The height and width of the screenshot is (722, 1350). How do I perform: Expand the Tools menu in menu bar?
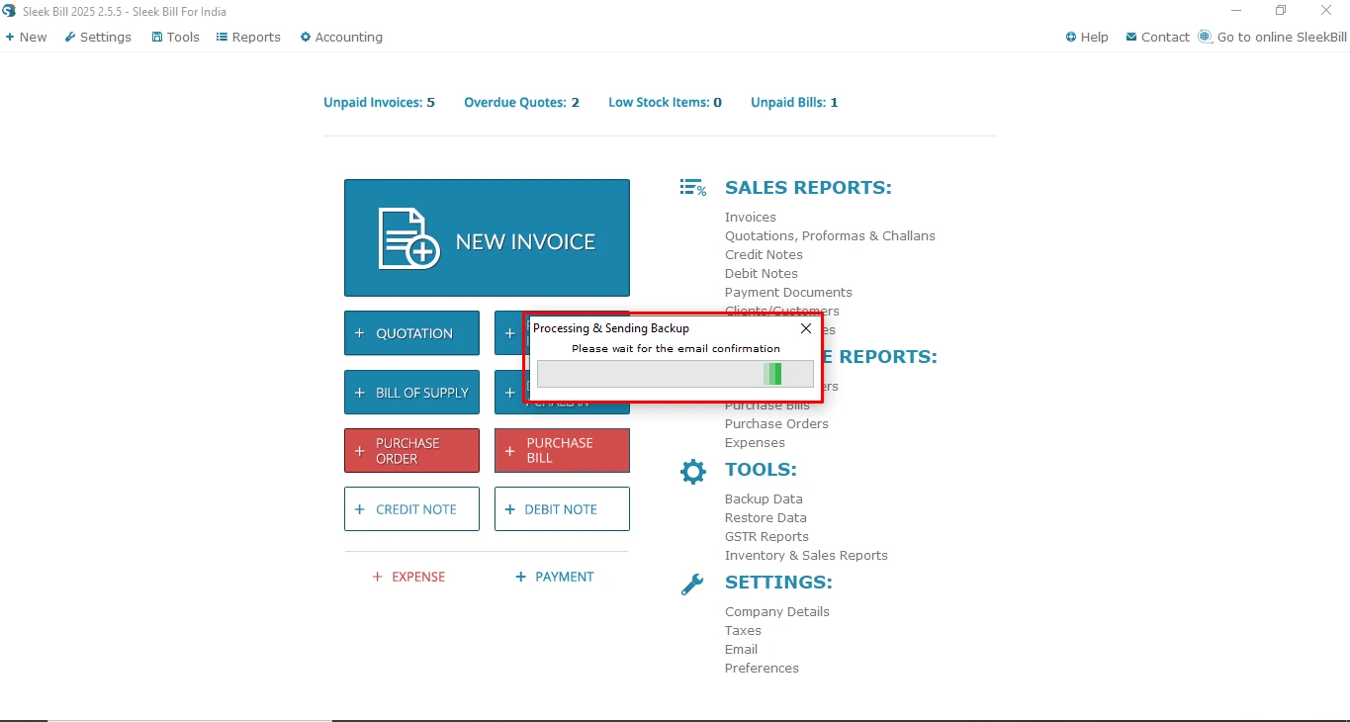[175, 38]
